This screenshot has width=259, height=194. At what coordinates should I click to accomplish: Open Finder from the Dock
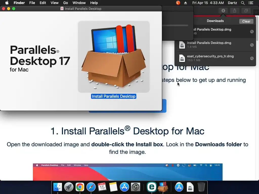tap(58, 187)
